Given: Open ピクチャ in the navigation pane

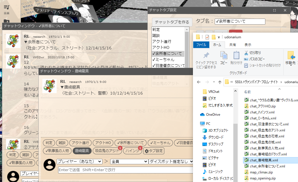Looking at the screenshot, I should click(x=210, y=158).
